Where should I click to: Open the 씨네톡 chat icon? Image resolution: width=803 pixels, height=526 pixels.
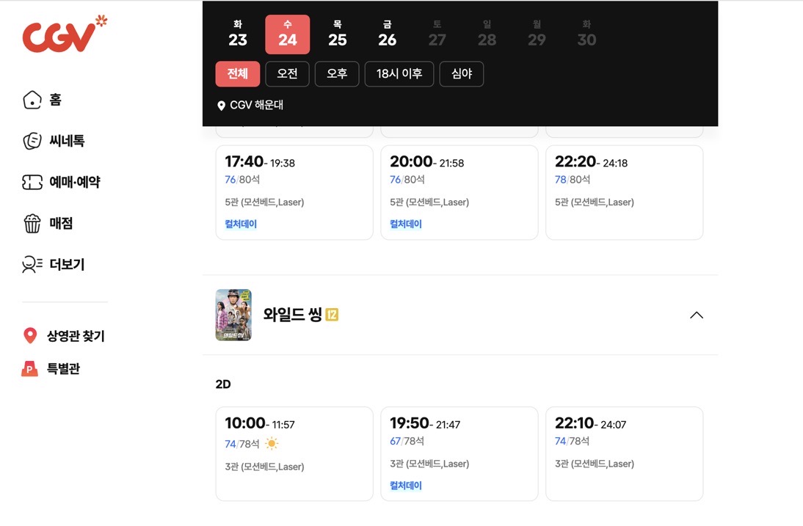(x=32, y=141)
